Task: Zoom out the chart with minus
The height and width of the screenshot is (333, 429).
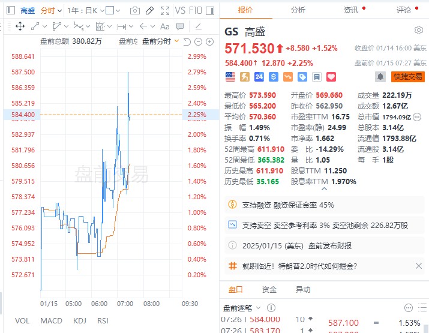Action: pyautogui.click(x=198, y=41)
